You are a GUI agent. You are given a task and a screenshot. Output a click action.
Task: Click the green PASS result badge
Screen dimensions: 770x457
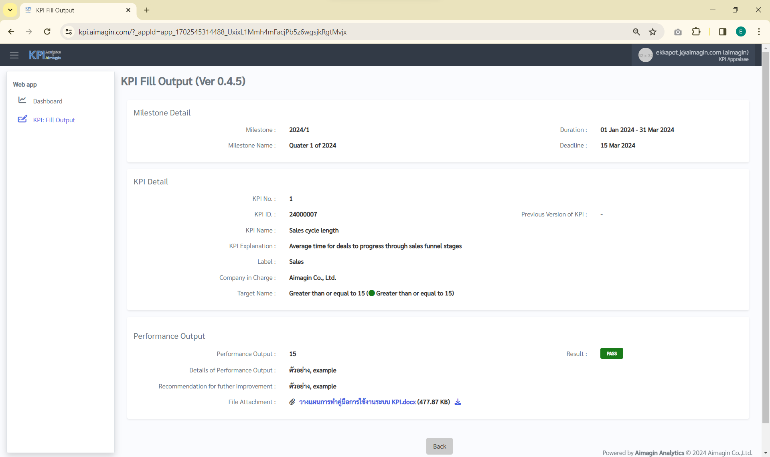click(611, 354)
